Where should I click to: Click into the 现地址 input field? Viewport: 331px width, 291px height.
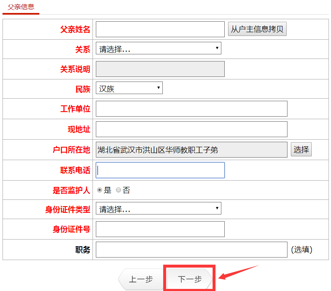[191, 129]
